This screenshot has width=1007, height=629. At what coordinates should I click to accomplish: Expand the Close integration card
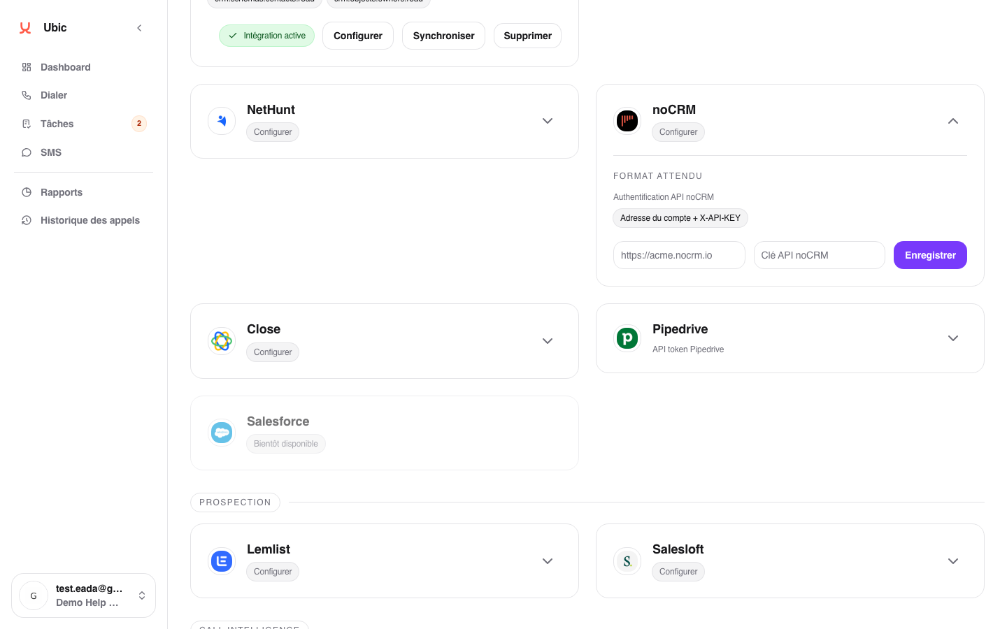pyautogui.click(x=548, y=341)
